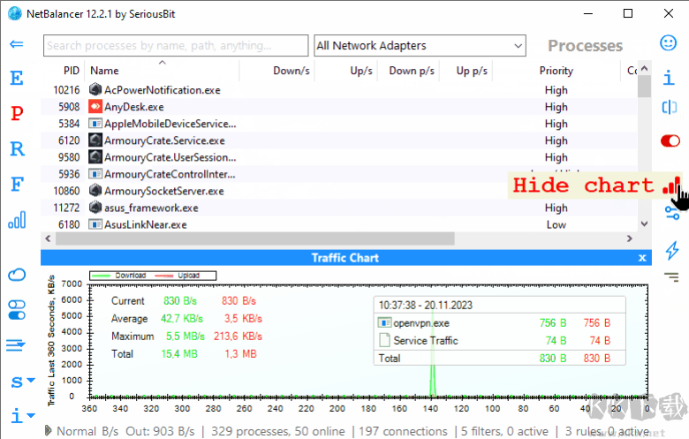Click the AnyDesk.exe red icon
This screenshot has height=439, width=689.
pos(95,107)
